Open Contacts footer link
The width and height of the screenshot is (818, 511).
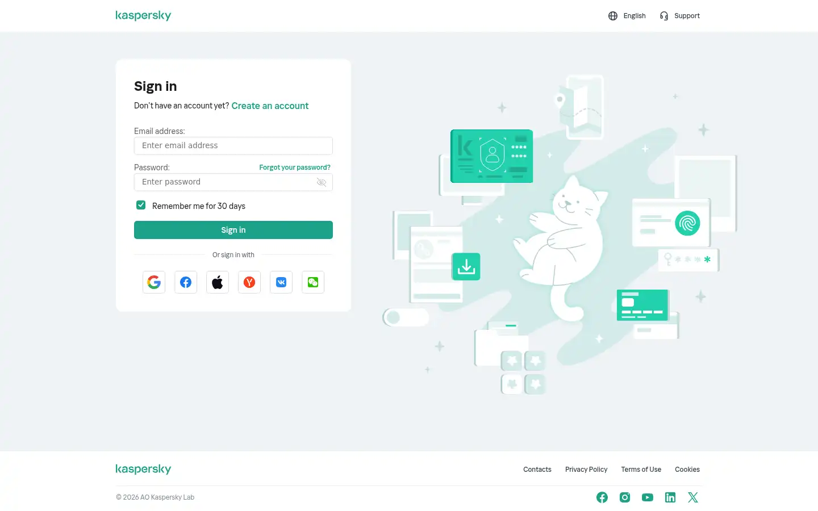pyautogui.click(x=537, y=470)
